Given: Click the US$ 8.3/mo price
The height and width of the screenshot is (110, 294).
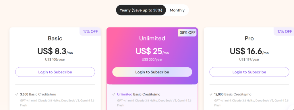Looking at the screenshot, I should 55,51.
